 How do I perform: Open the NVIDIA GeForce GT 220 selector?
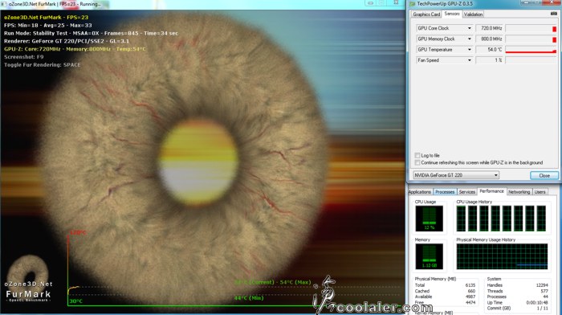(456, 175)
